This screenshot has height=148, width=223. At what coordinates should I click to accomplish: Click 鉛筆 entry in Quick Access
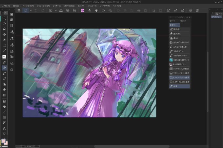pyautogui.click(x=179, y=86)
